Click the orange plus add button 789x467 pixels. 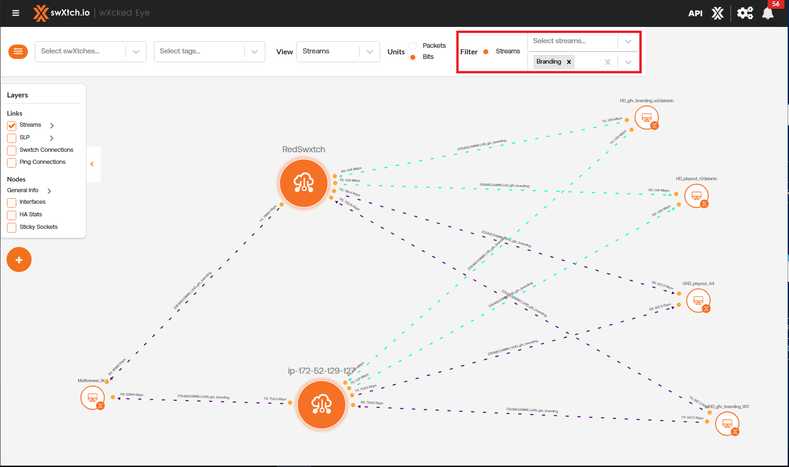click(19, 259)
